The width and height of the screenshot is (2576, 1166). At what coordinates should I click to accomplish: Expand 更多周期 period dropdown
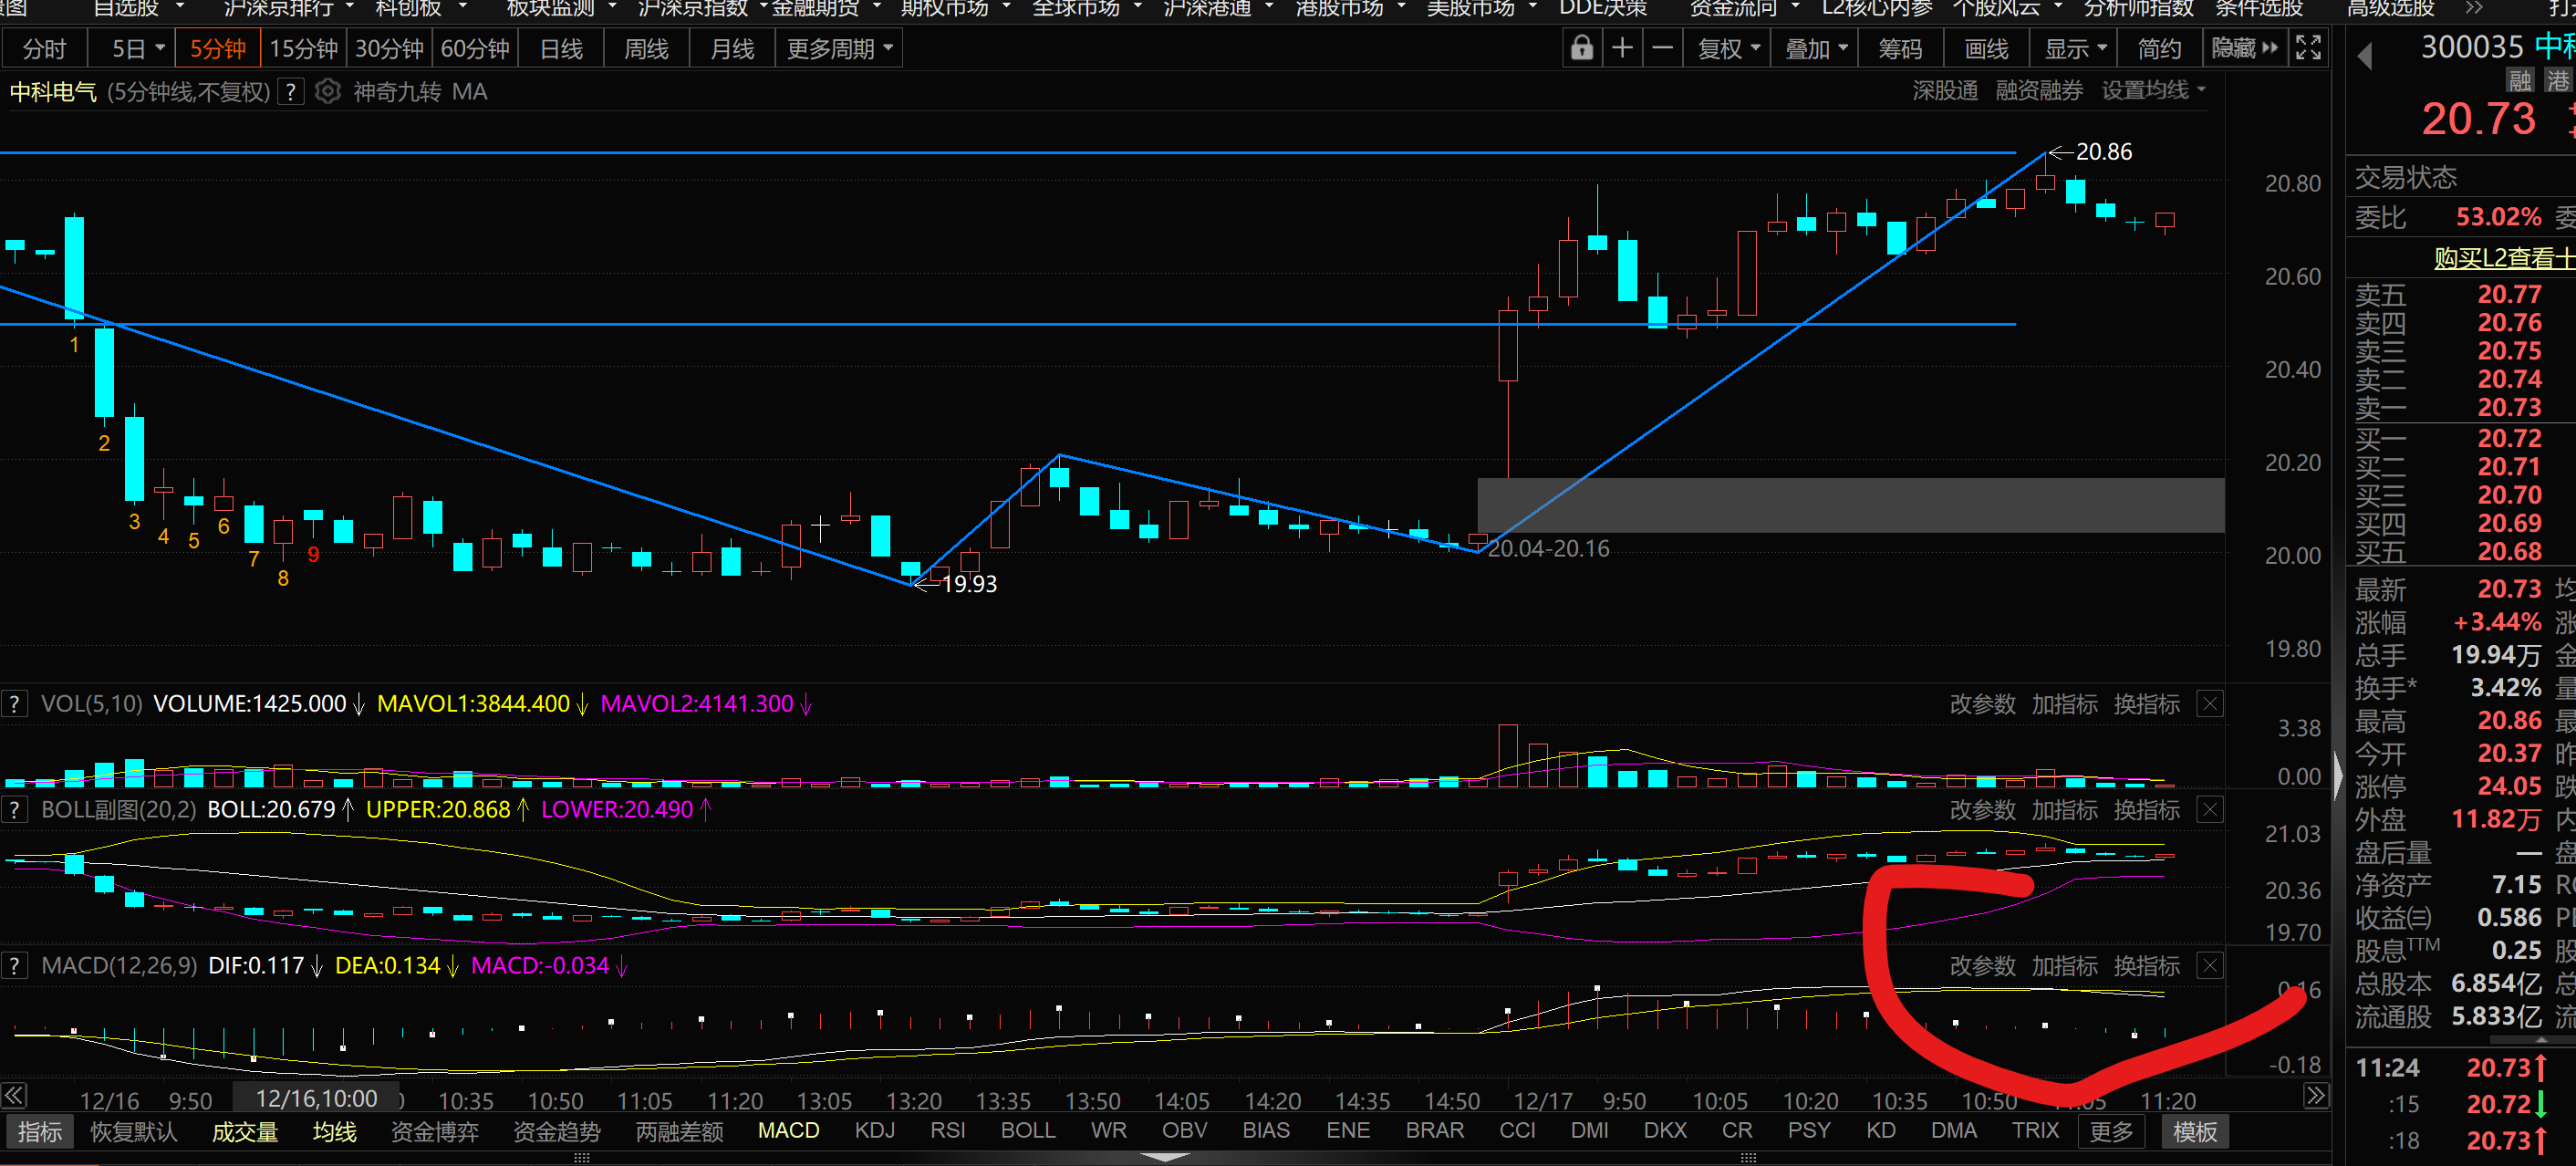(839, 48)
